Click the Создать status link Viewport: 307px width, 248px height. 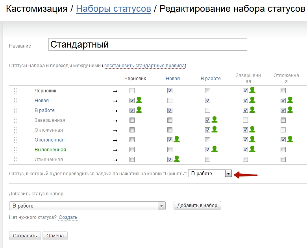coord(68,217)
